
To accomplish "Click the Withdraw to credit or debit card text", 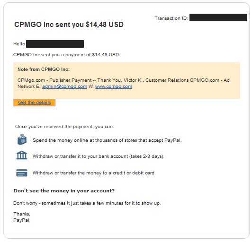I will 94,173.
